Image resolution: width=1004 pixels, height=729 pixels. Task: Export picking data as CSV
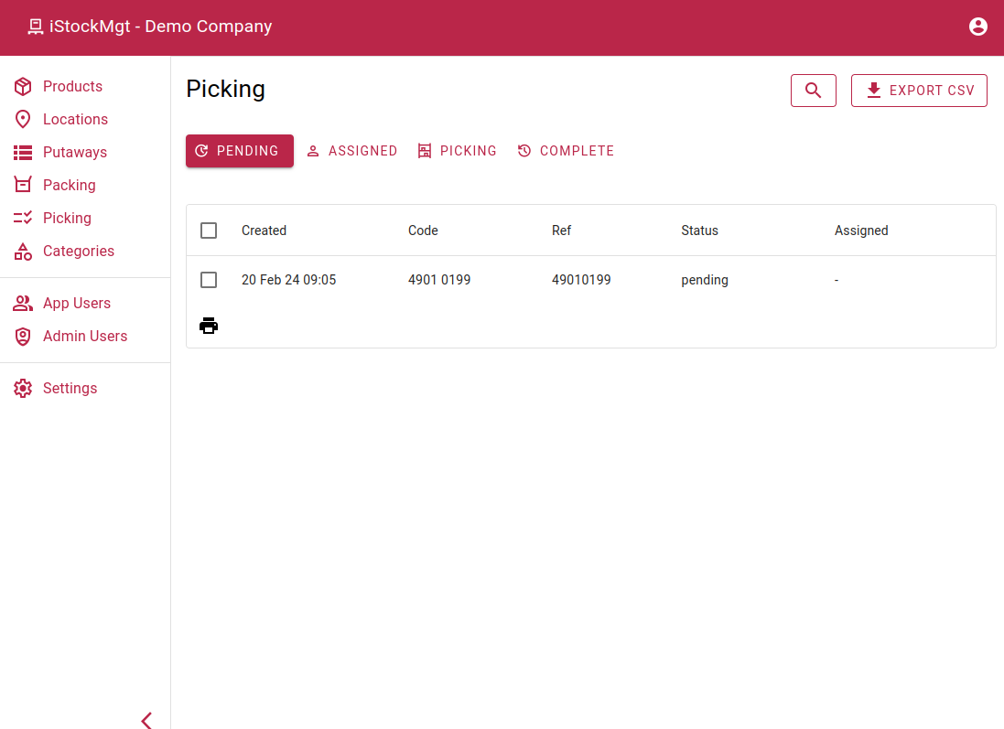pos(919,91)
